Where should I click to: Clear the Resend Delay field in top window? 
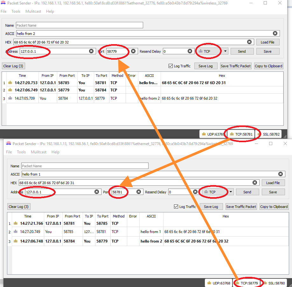190,51
